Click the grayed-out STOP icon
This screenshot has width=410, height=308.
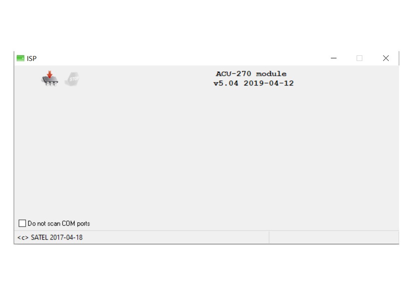pos(72,79)
